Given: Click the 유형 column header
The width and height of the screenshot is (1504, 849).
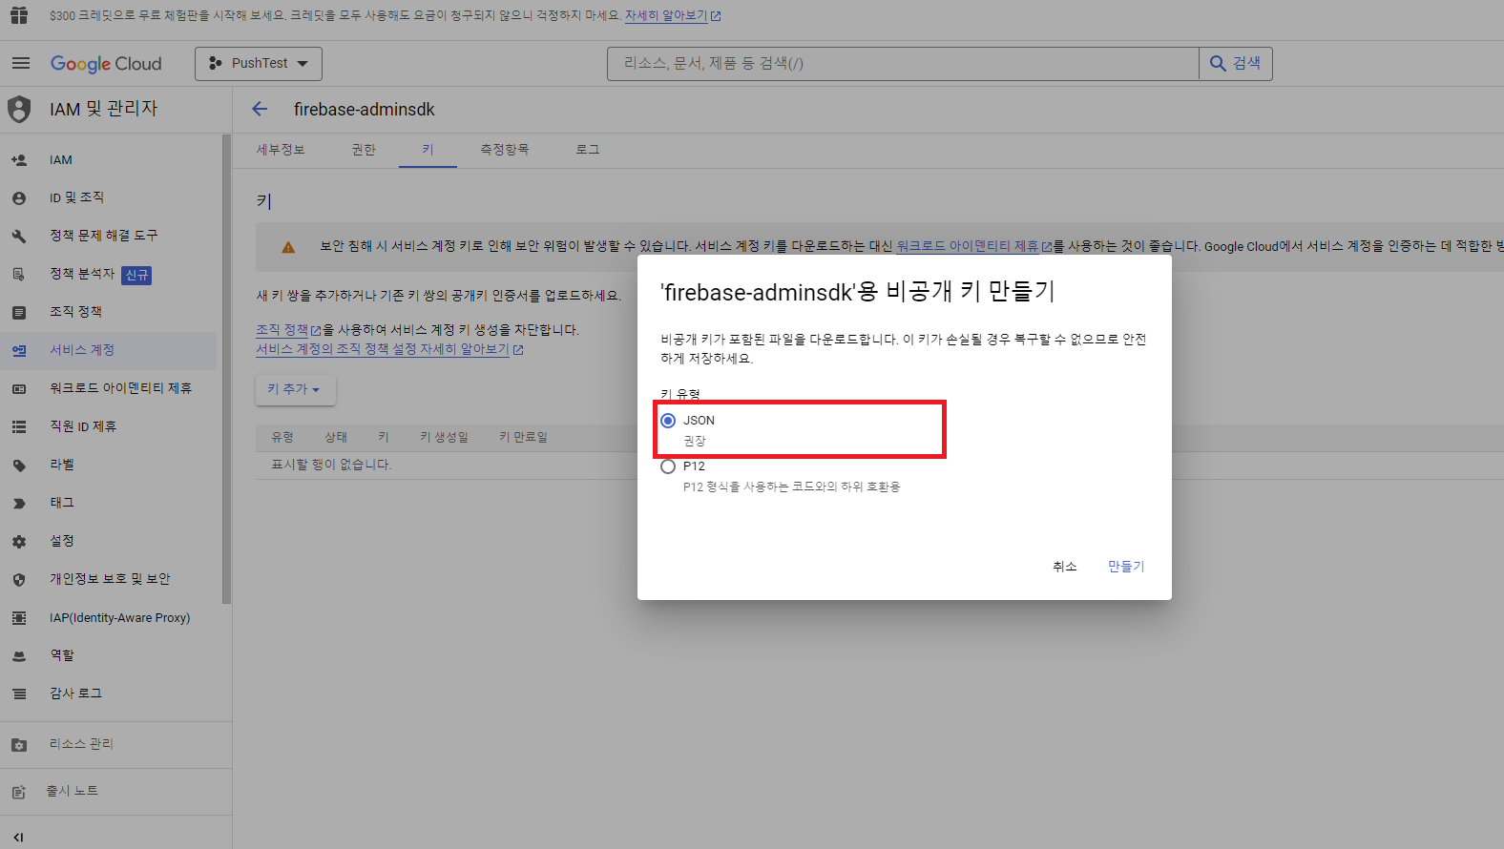Looking at the screenshot, I should tap(282, 437).
